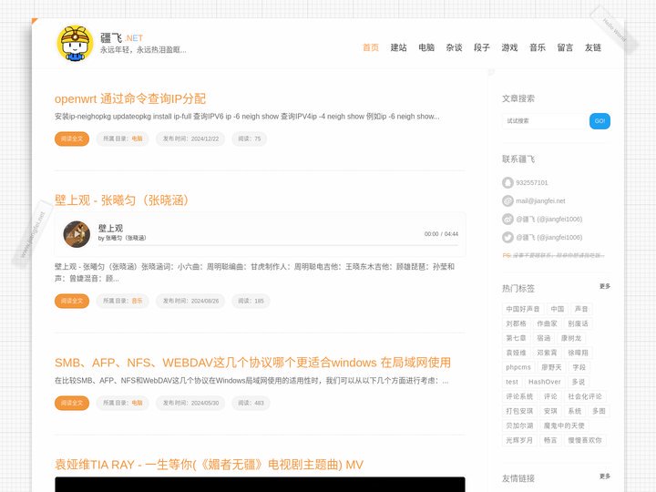Open the 袁娅维TIA RAY 一生等你 article title

tap(210, 465)
